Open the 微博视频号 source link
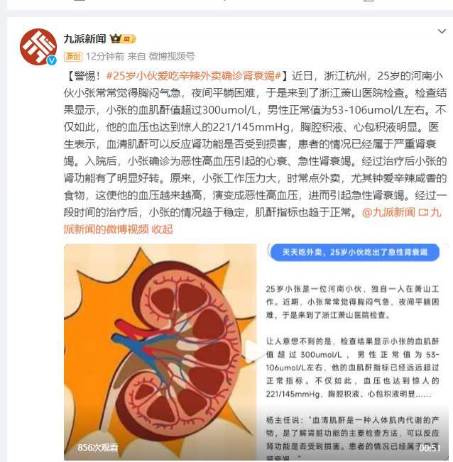This screenshot has height=462, width=453. point(172,56)
